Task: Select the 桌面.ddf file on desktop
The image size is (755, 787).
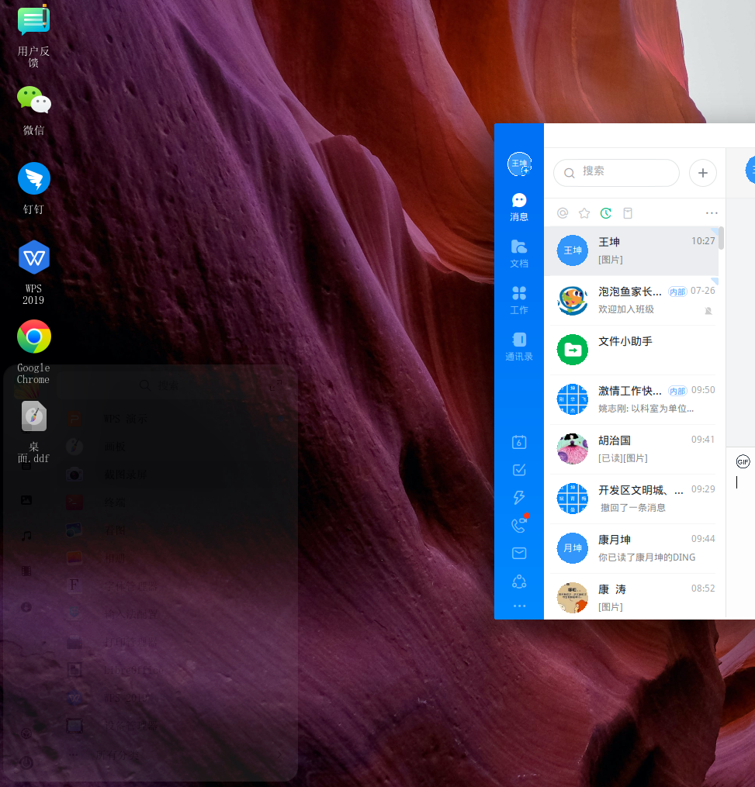Action: pos(33,432)
